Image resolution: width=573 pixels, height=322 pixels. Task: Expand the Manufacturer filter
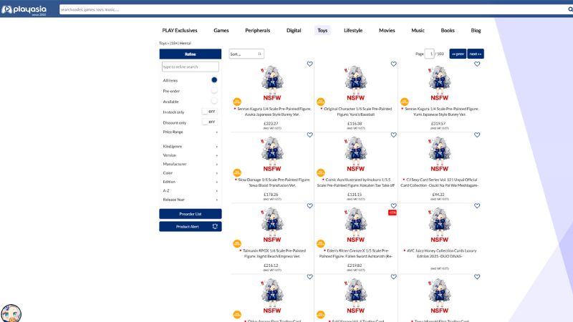[190, 164]
